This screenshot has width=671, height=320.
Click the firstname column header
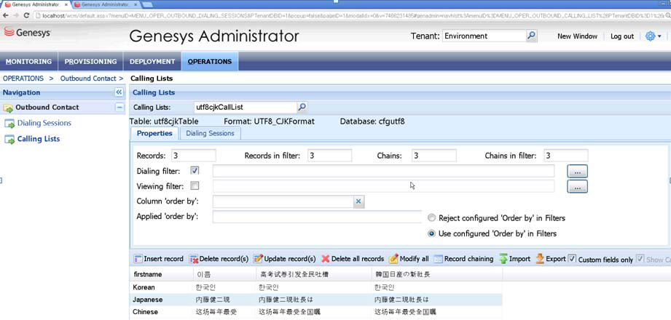(x=161, y=274)
